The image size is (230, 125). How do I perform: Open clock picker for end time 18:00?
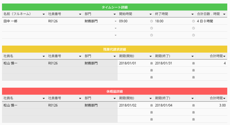click(193, 21)
